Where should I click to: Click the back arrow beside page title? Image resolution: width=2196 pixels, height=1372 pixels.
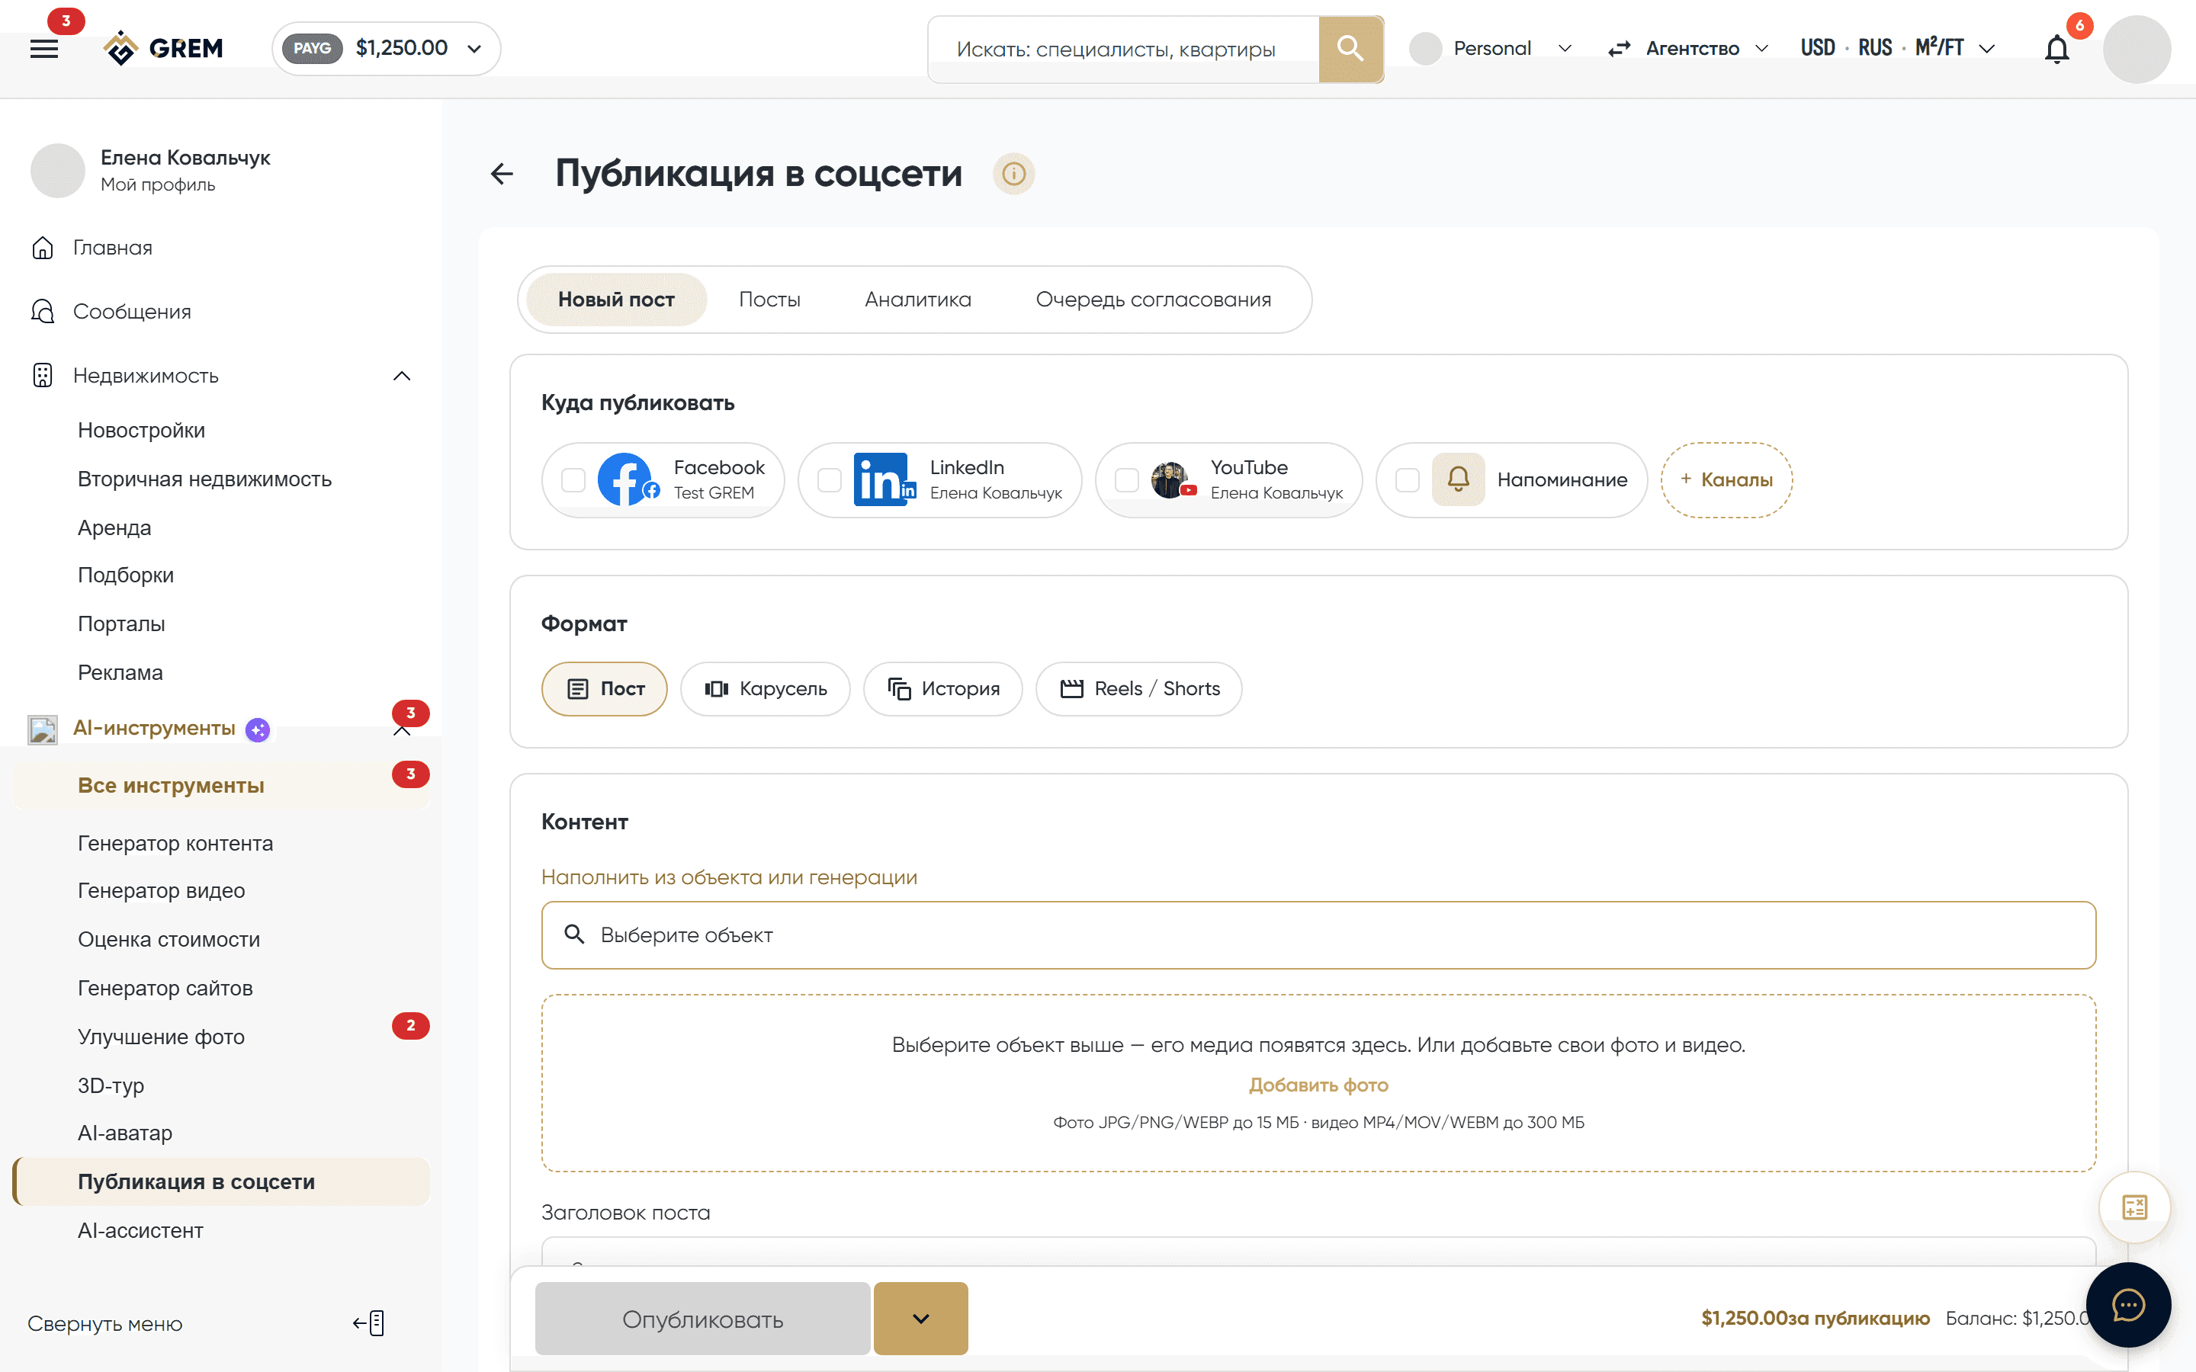click(502, 173)
